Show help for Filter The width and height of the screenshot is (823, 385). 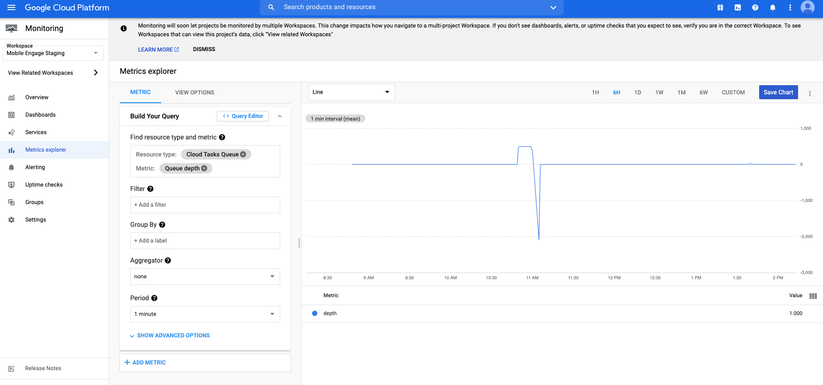[150, 189]
